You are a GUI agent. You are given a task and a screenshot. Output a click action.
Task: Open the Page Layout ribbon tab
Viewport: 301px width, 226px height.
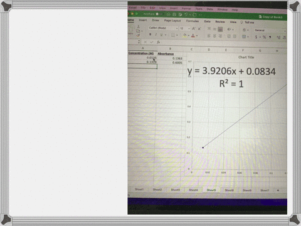[x=172, y=21]
